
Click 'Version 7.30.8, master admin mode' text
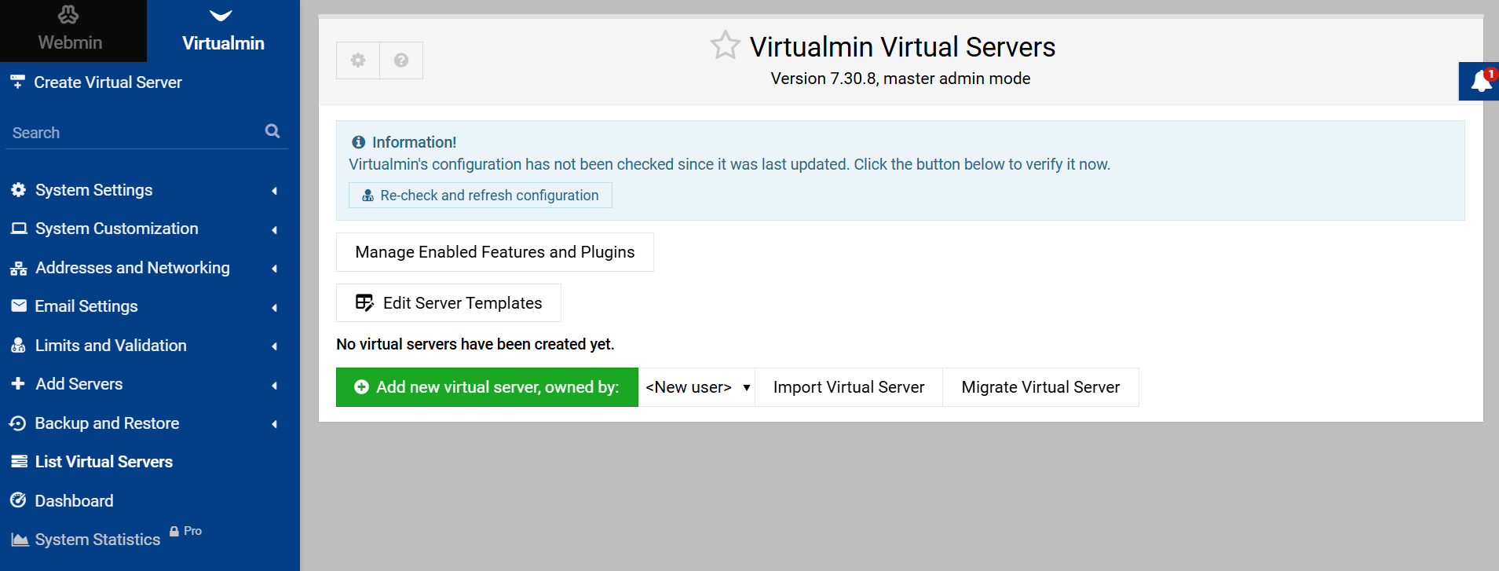coord(901,79)
